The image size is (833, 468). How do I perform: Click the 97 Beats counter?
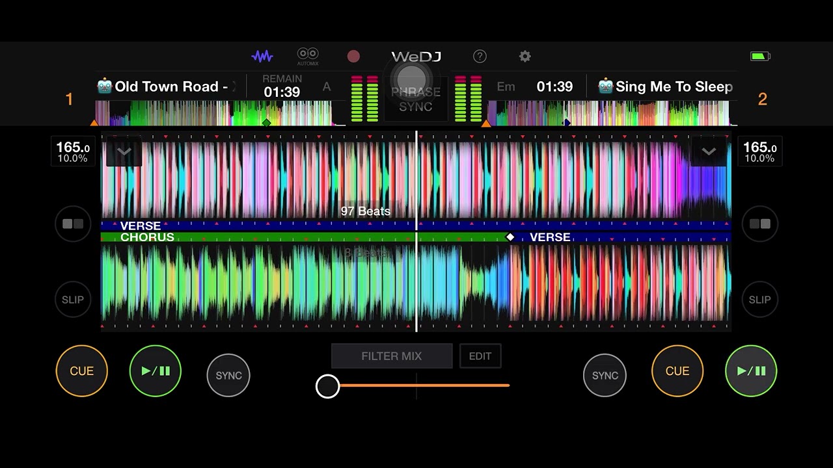coord(366,211)
